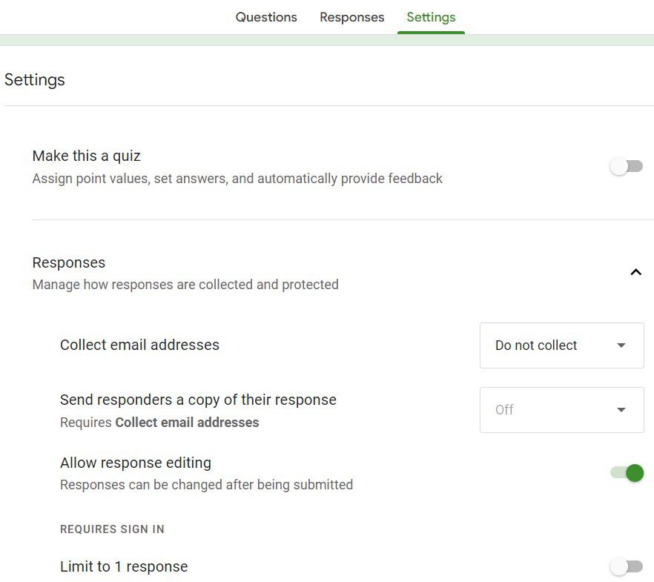Disable the Allow response editing toggle

point(627,473)
